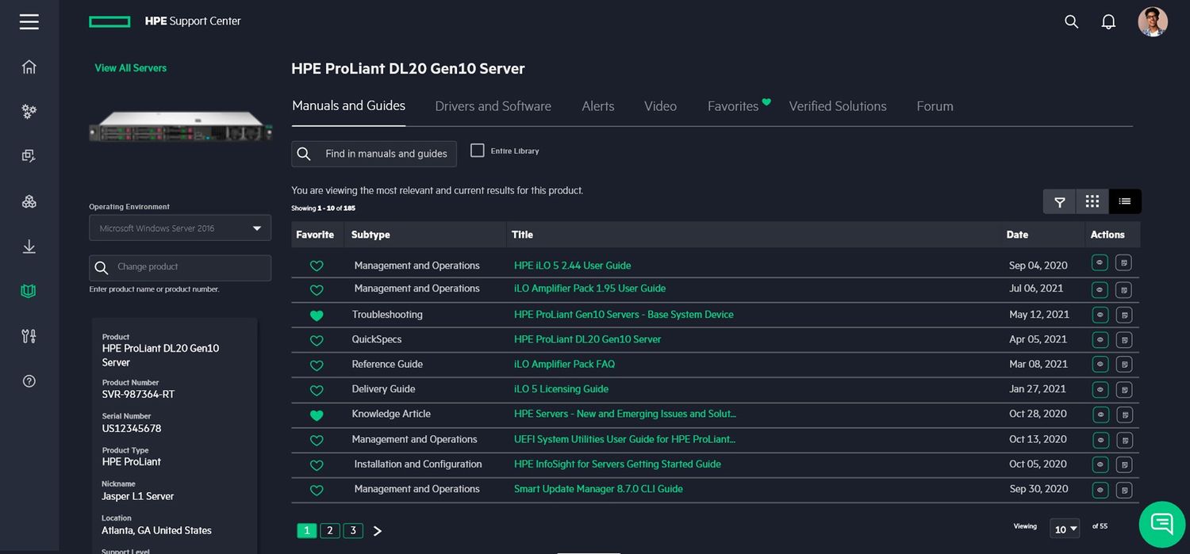Open the Smart Update Manager 8.7.0 CLI Guide
Image resolution: width=1190 pixels, height=554 pixels.
pos(598,489)
